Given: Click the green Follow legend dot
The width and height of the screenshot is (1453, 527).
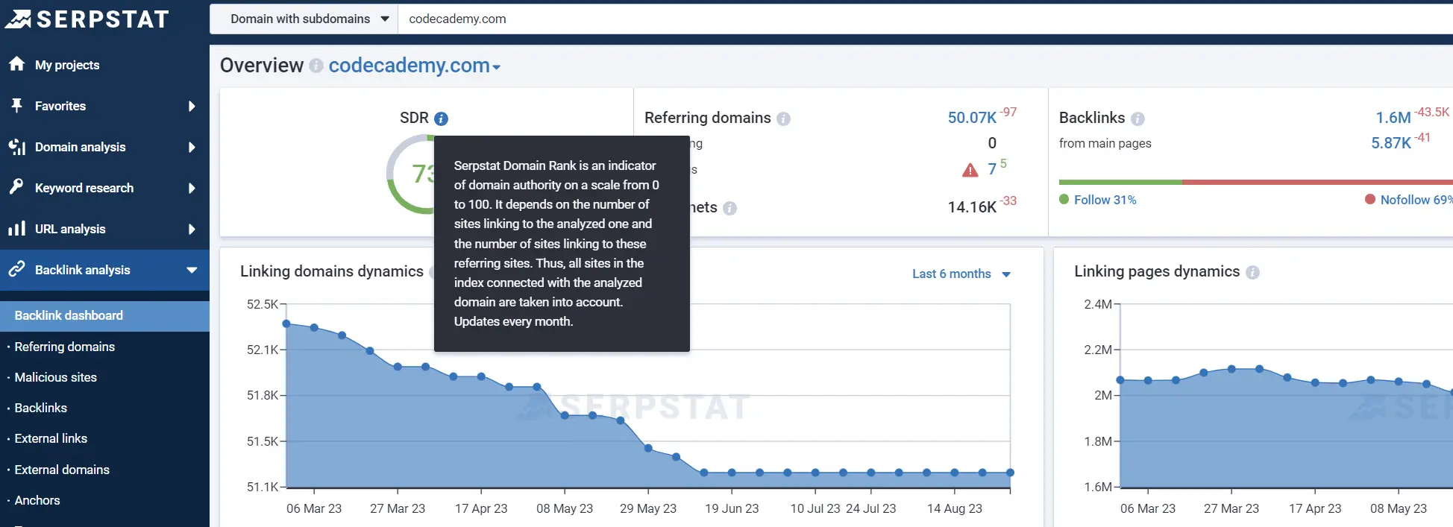Looking at the screenshot, I should click(x=1064, y=199).
